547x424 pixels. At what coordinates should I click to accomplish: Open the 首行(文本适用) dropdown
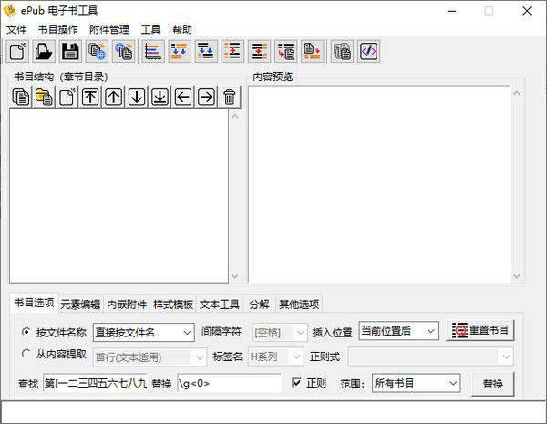150,357
